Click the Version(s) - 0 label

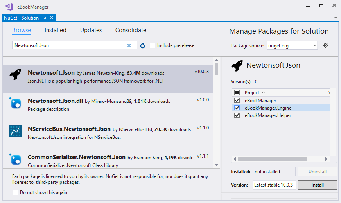pos(244,82)
